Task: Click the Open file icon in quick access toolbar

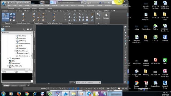Action: tap(11, 3)
